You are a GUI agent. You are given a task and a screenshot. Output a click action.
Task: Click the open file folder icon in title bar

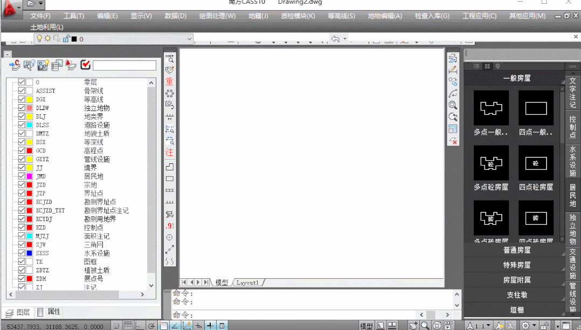click(31, 3)
